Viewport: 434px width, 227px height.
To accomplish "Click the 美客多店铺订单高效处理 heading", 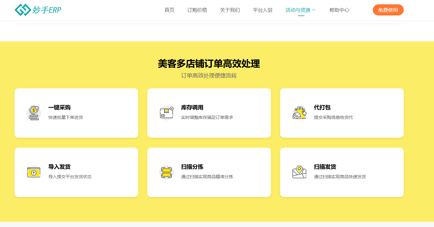I will [209, 64].
